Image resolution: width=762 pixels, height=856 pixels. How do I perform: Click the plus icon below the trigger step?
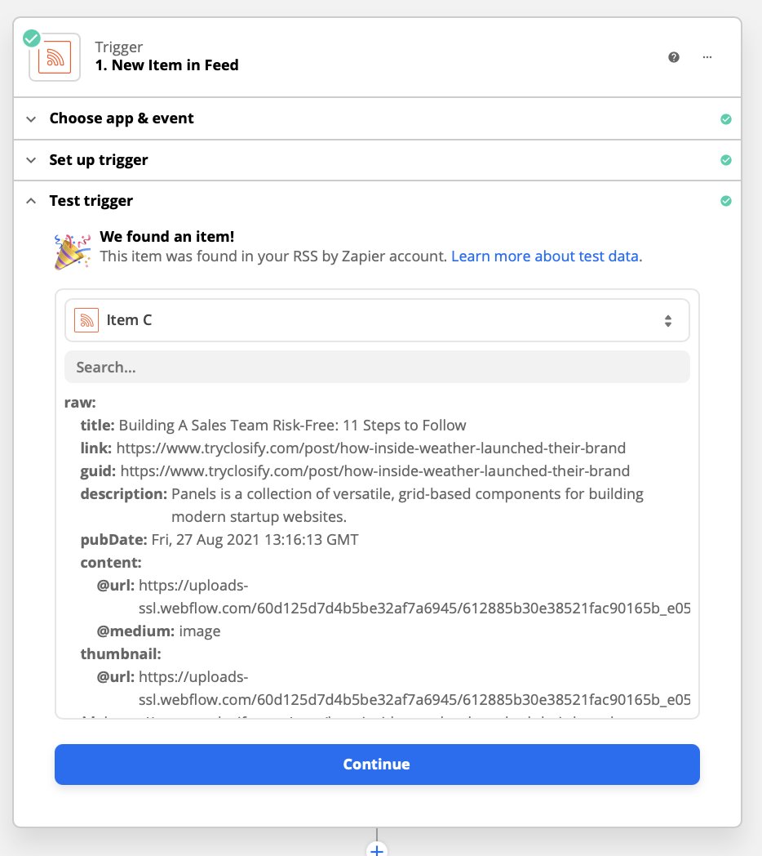coord(376,851)
